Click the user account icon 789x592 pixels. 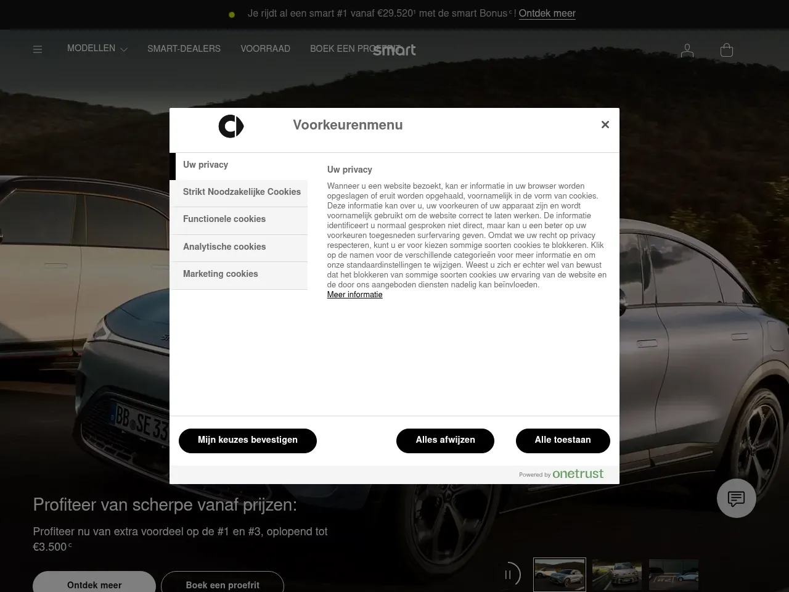(687, 50)
